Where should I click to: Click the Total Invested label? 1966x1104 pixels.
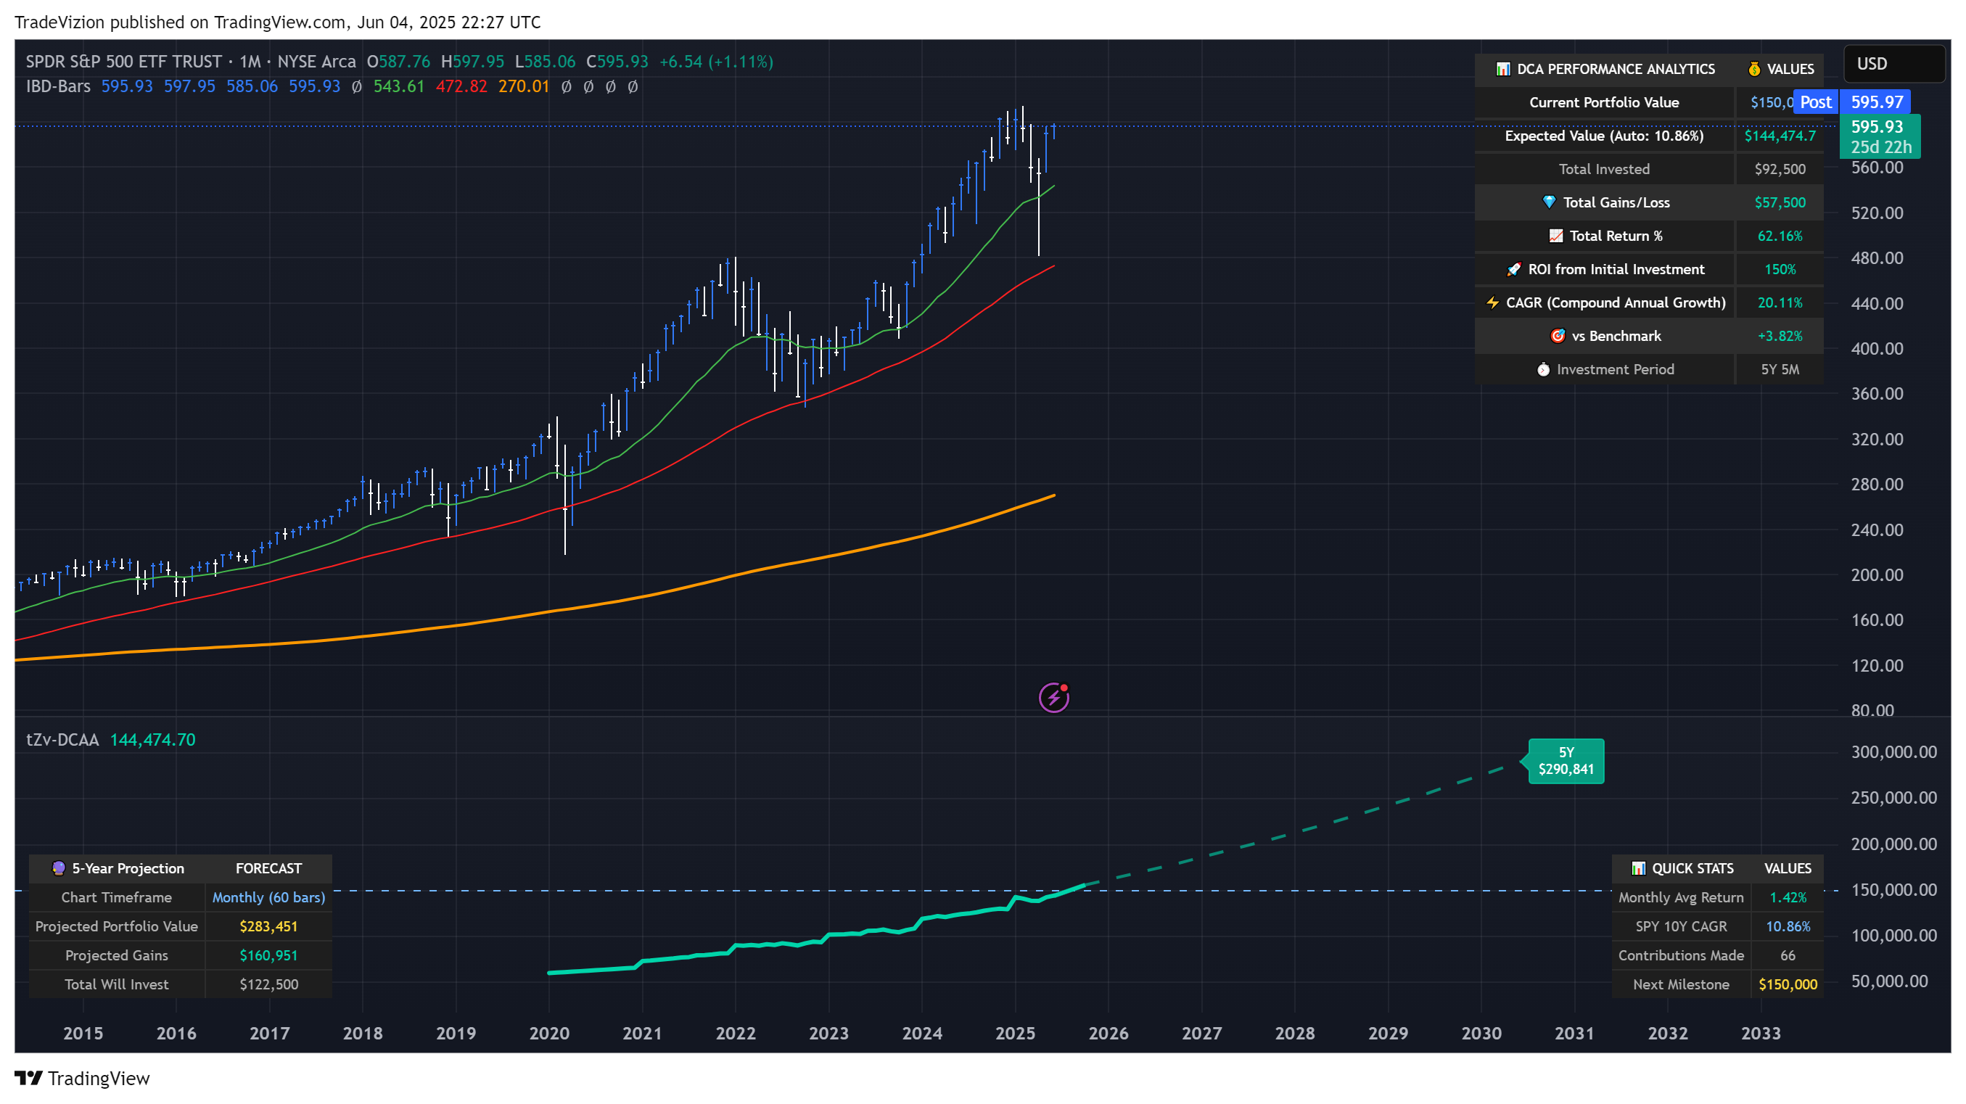click(x=1603, y=170)
